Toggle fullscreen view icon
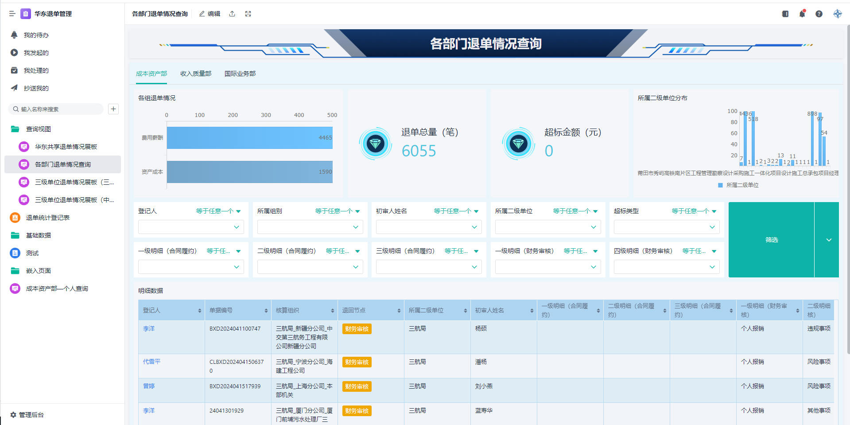 pos(248,14)
